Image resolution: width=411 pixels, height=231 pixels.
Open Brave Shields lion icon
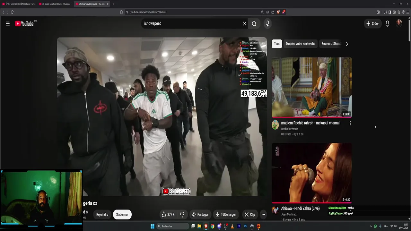pyautogui.click(x=278, y=12)
